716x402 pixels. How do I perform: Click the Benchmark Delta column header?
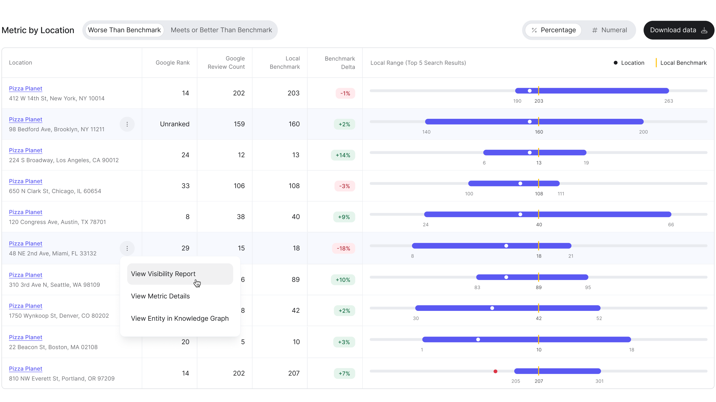[340, 63]
